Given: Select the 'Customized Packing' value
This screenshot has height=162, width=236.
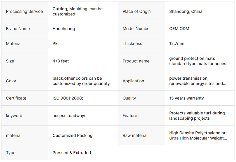Looking at the screenshot, I should [73, 136].
